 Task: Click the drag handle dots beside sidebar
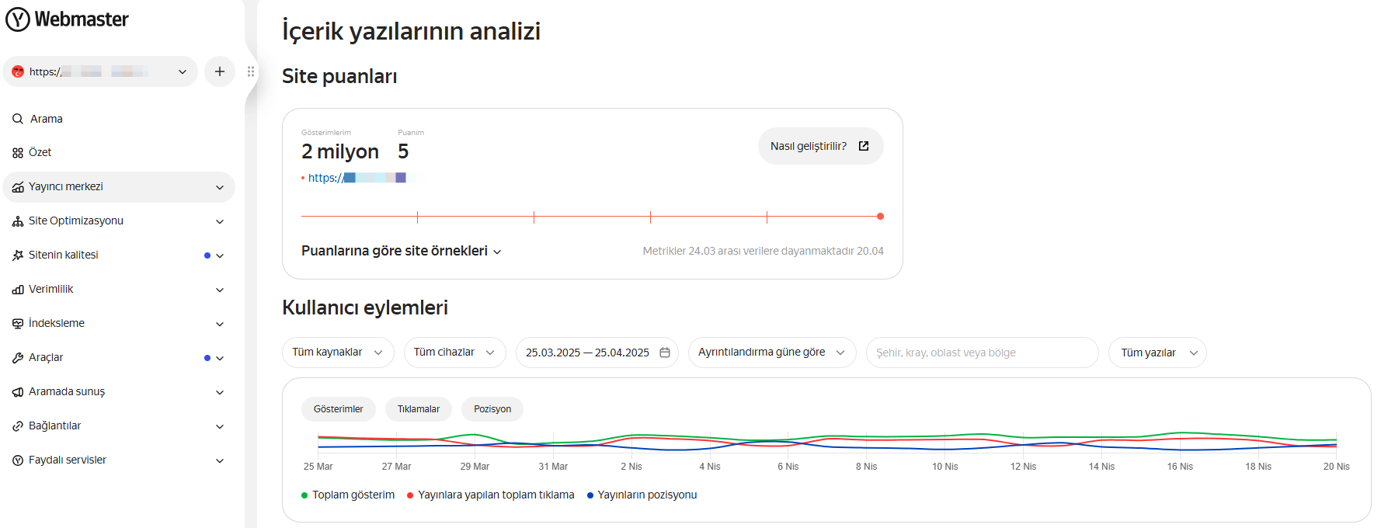[x=251, y=71]
